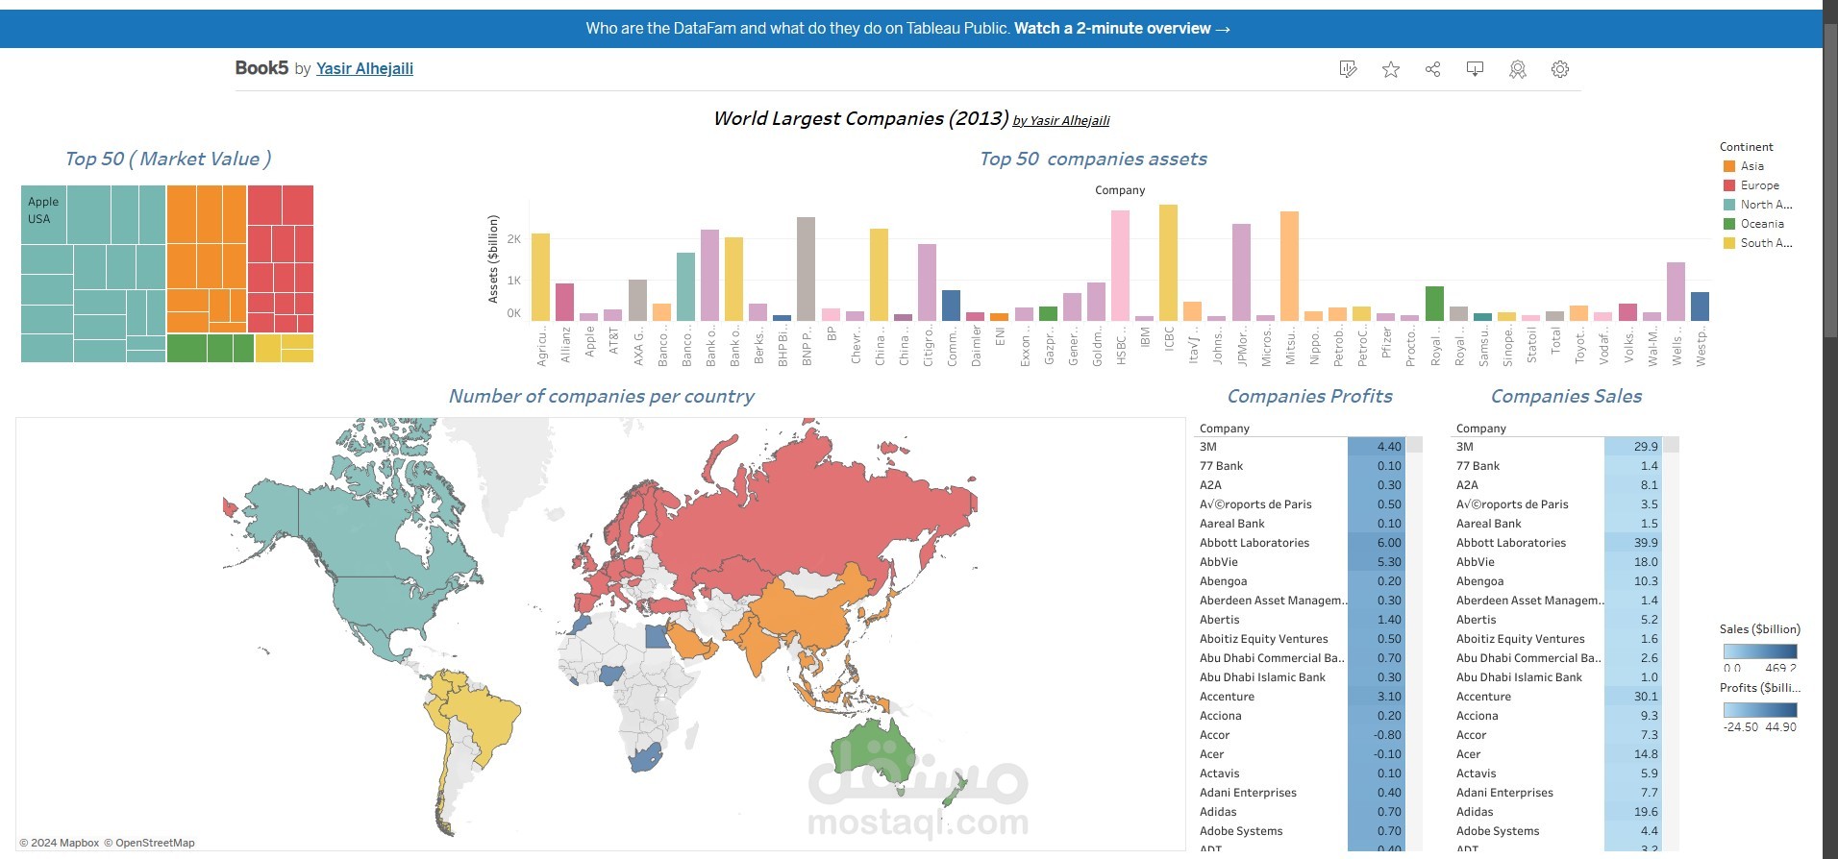Select 'Abbott Laboratories' in Companies Profits table

[x=1254, y=543]
